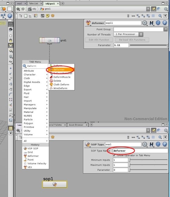Adjust the Minimum Inputs slider
Image resolution: width=170 pixels, height=197 pixels.
pyautogui.click(x=148, y=160)
